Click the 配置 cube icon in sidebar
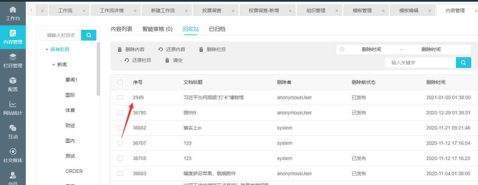478x185 pixels. (x=13, y=80)
